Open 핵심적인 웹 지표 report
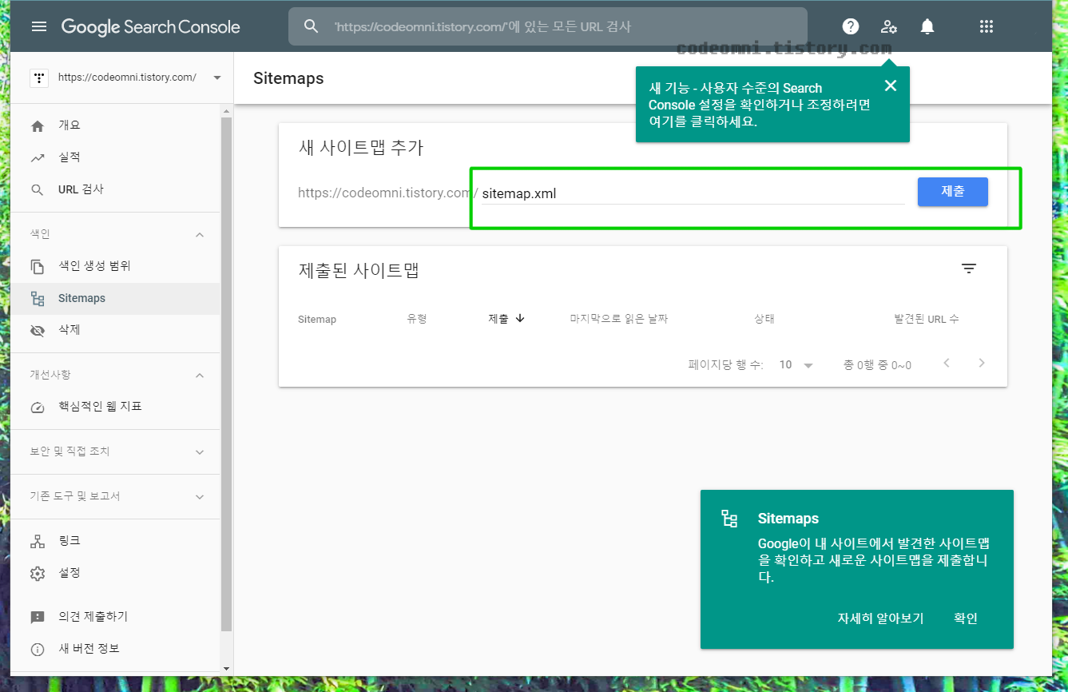 pos(116,407)
